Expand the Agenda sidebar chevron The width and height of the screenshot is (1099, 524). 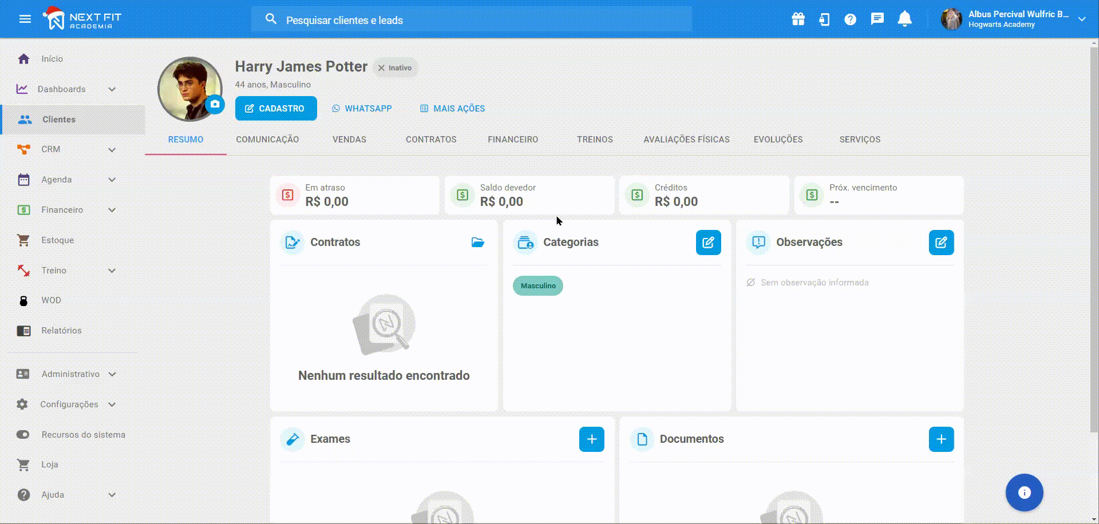pos(112,180)
